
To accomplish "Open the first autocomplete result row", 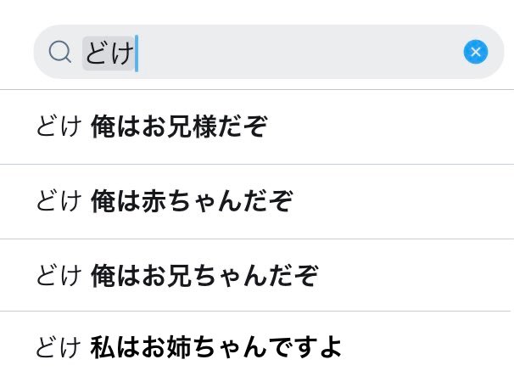I will (257, 126).
